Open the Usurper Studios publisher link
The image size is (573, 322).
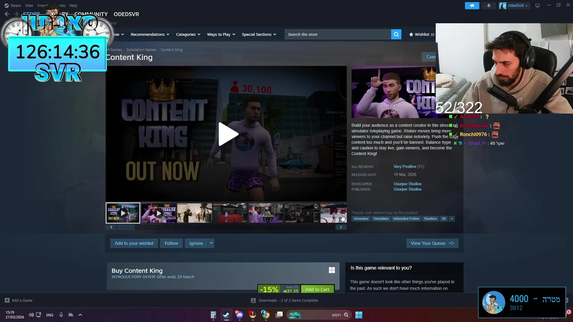click(407, 189)
